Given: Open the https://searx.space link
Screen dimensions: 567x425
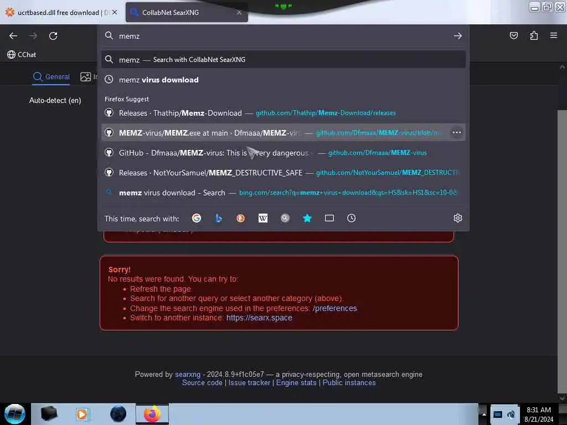Looking at the screenshot, I should [x=259, y=318].
